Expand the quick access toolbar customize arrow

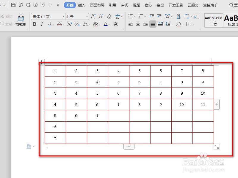tap(58, 5)
